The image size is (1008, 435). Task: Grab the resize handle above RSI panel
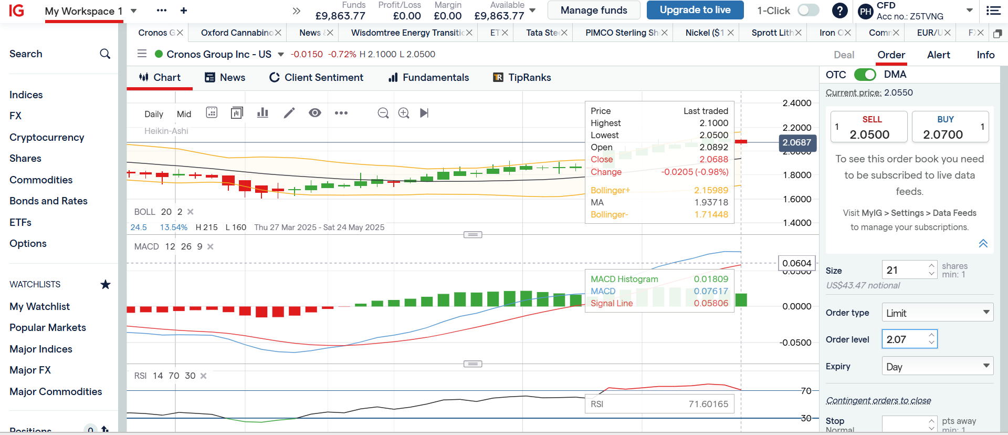[x=472, y=364]
